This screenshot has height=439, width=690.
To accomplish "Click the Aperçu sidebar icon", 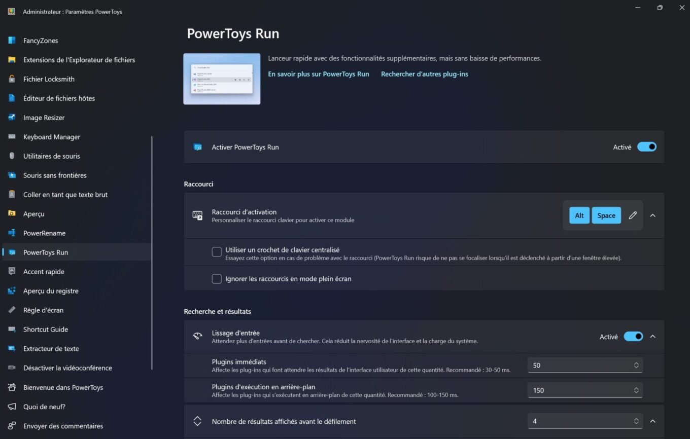I will [x=12, y=214].
